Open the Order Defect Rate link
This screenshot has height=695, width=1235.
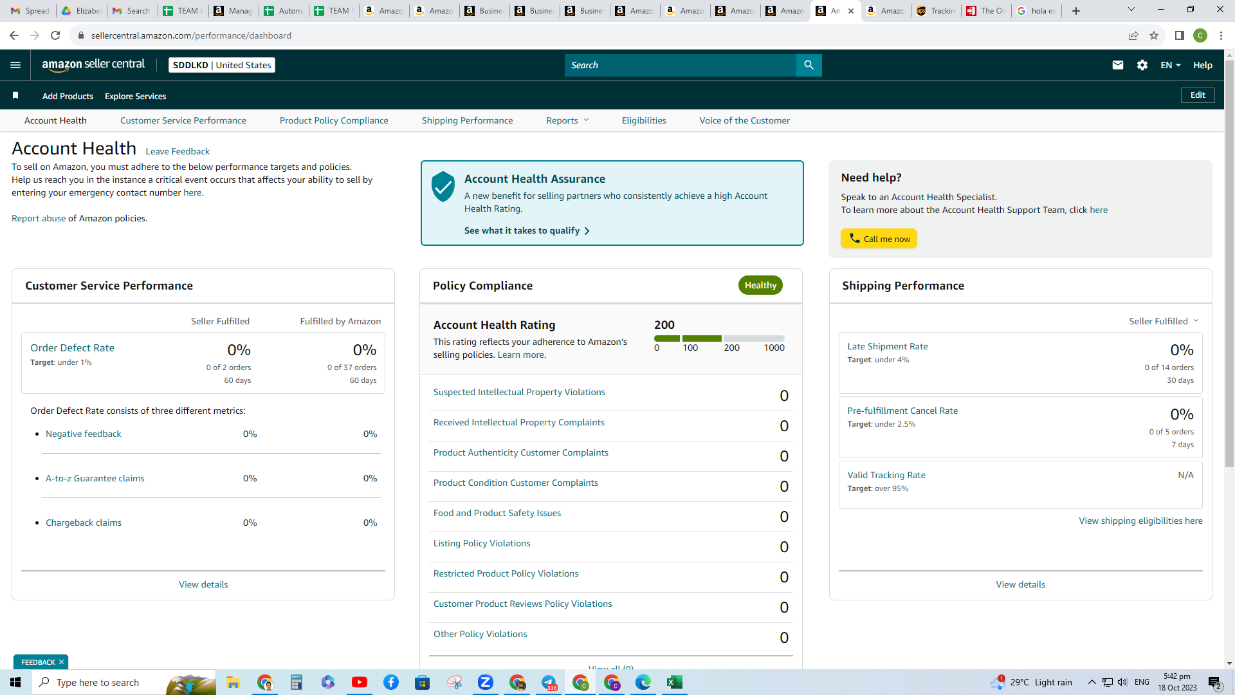click(72, 347)
